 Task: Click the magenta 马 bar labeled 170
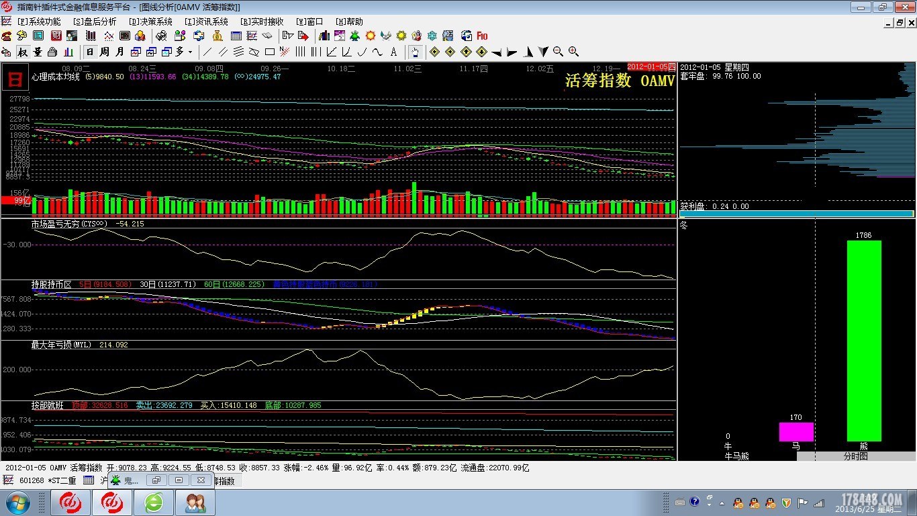[796, 432]
